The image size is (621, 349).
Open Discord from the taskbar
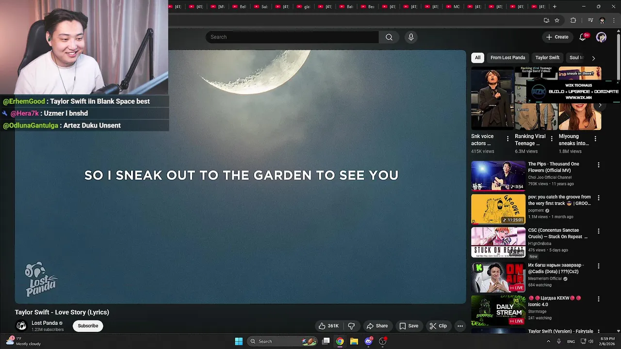click(x=368, y=341)
